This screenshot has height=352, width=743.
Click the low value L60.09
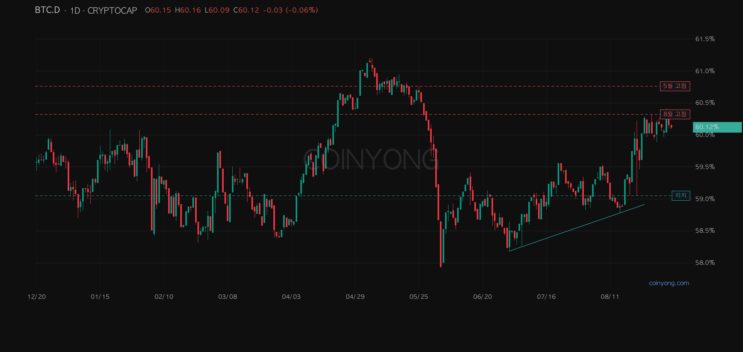pos(217,10)
